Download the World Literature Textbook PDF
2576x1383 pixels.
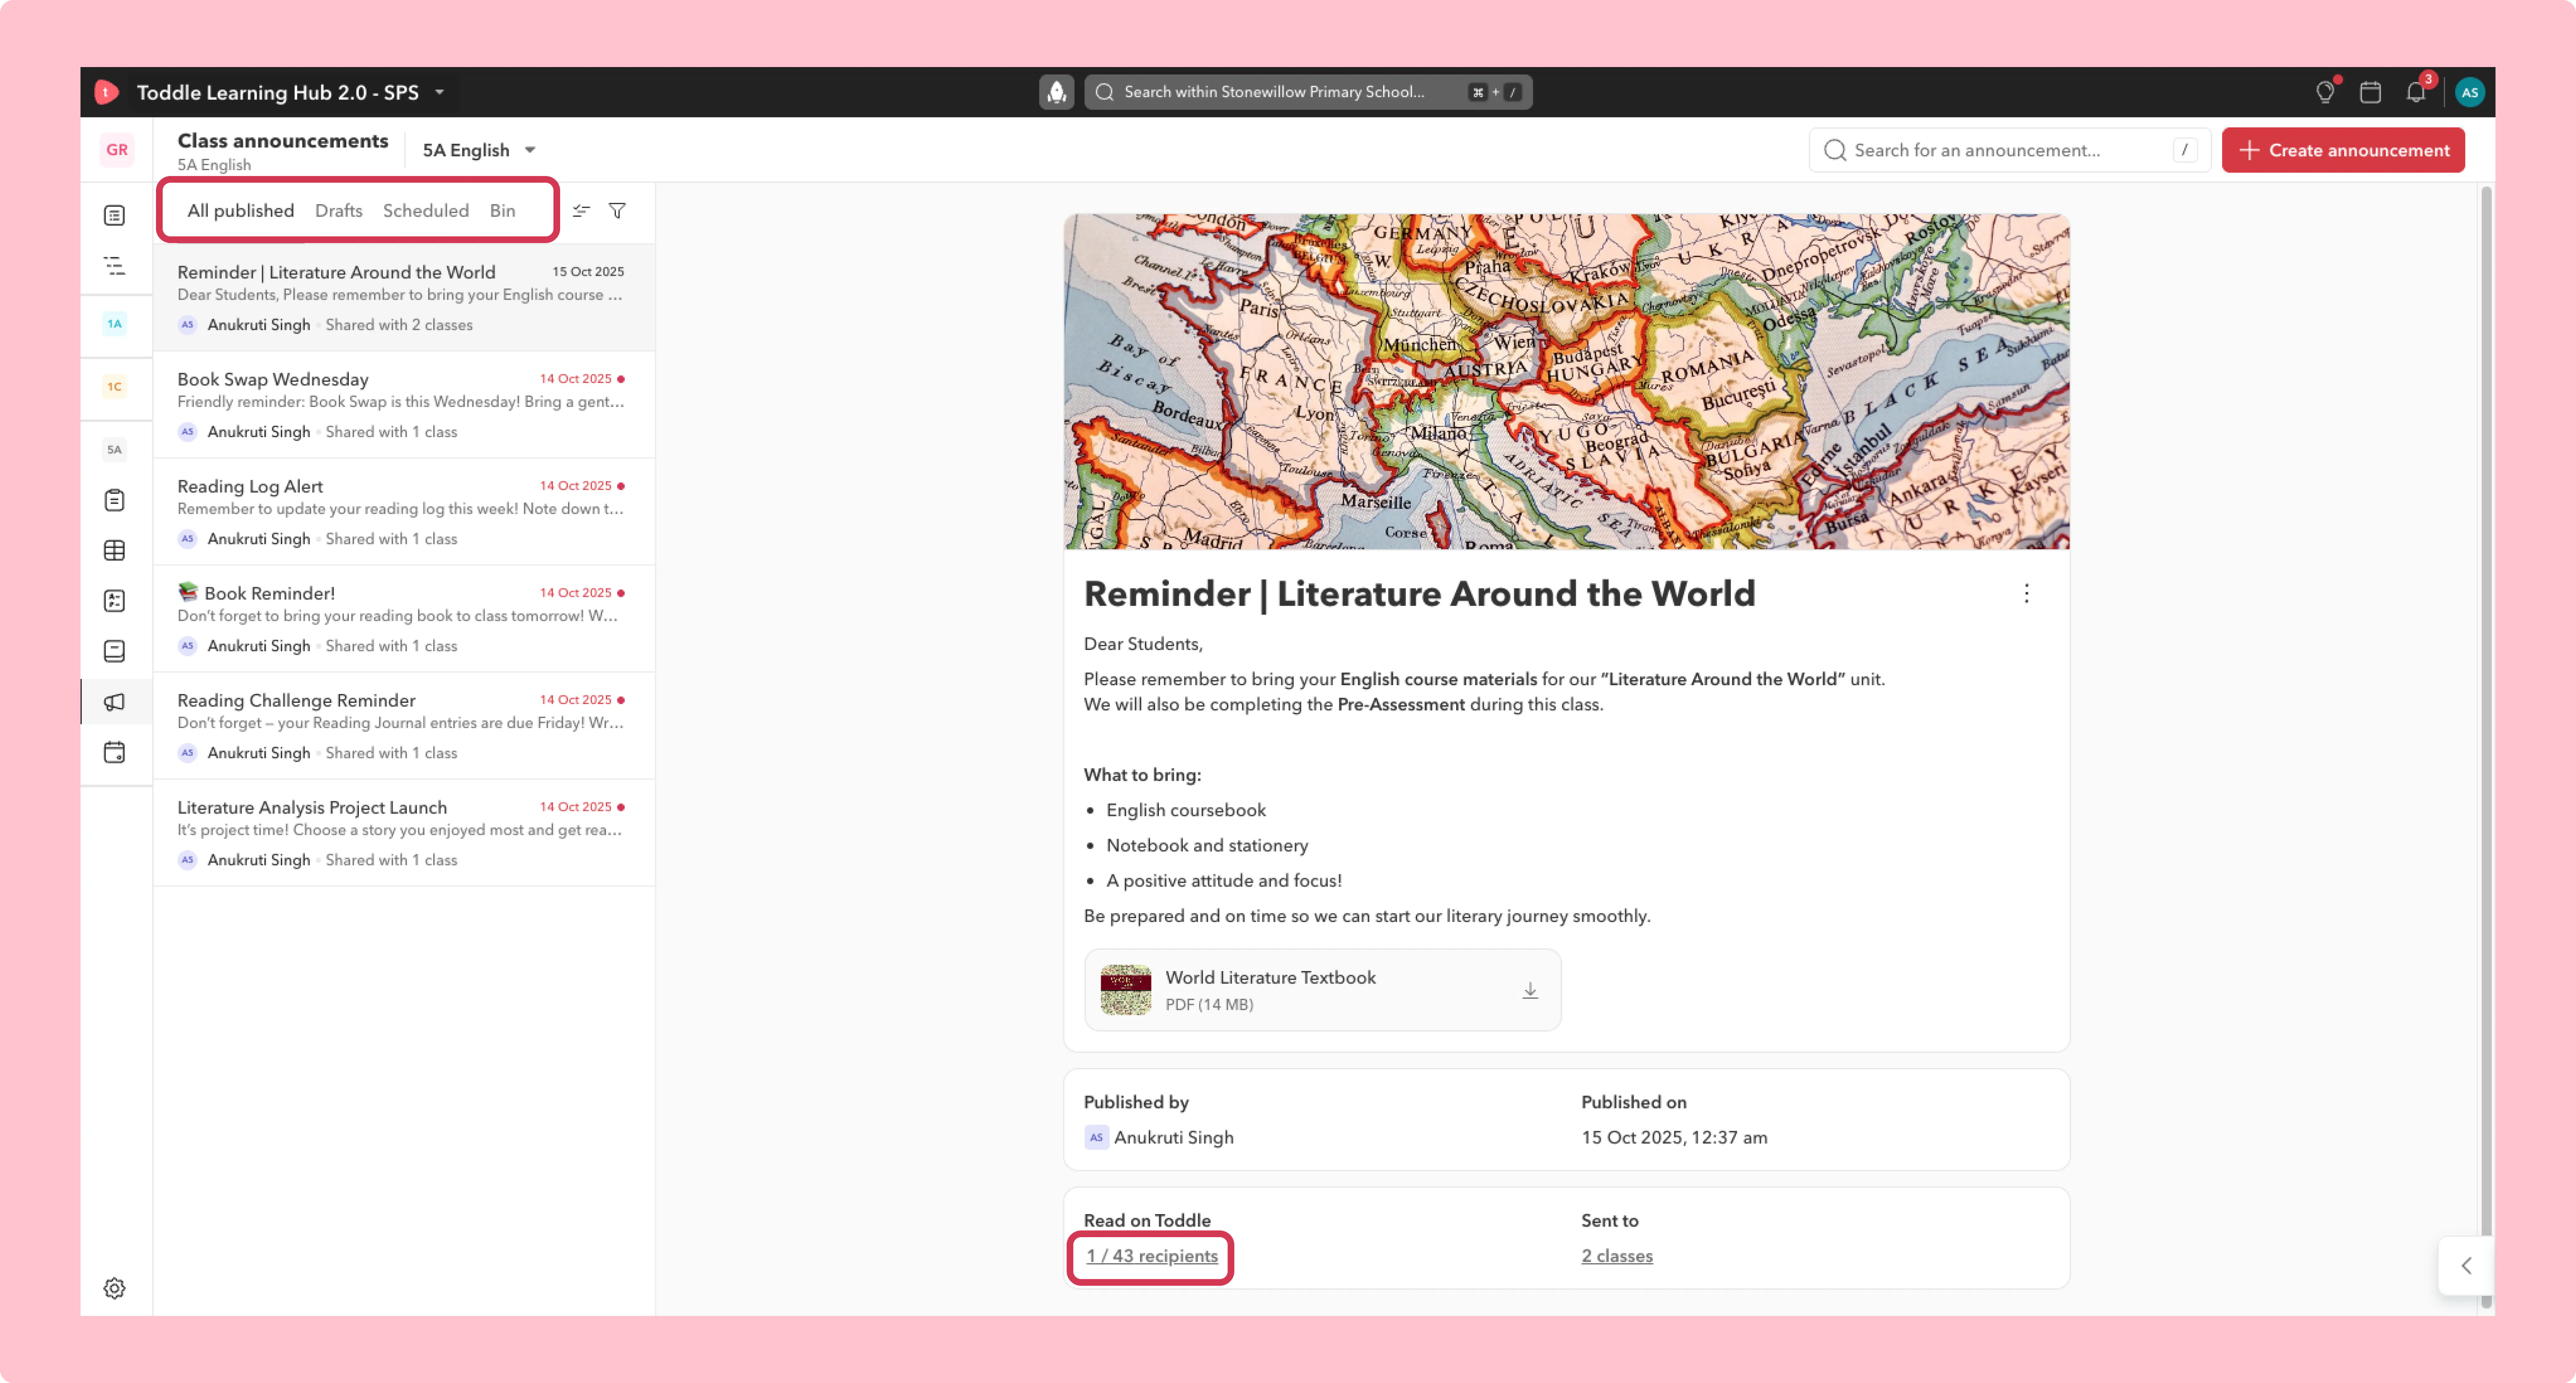(x=1530, y=990)
